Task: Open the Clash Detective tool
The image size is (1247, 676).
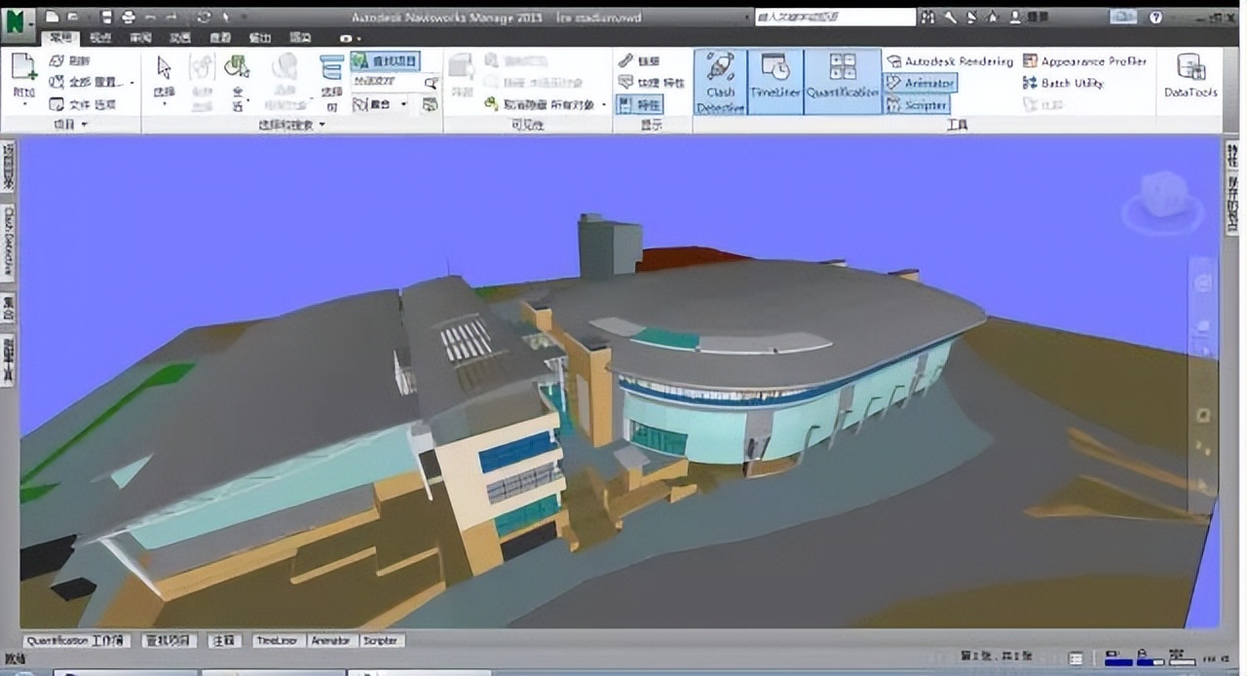Action: click(x=719, y=82)
